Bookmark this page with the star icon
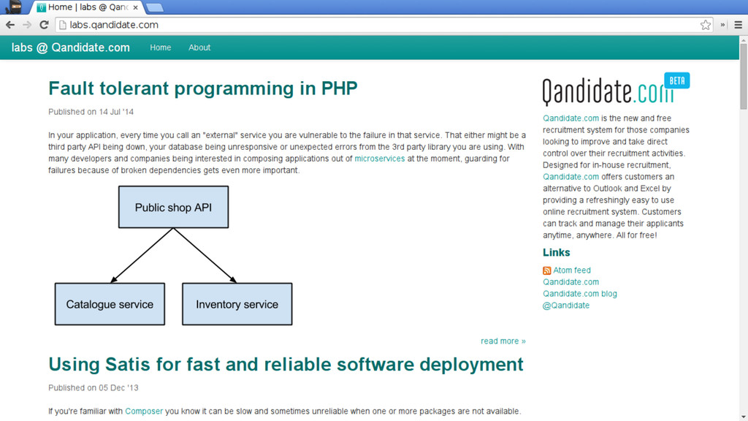The width and height of the screenshot is (748, 421). (x=706, y=25)
